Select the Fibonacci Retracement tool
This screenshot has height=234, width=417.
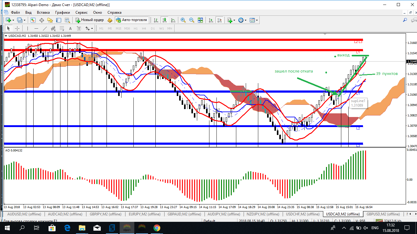tap(62, 28)
